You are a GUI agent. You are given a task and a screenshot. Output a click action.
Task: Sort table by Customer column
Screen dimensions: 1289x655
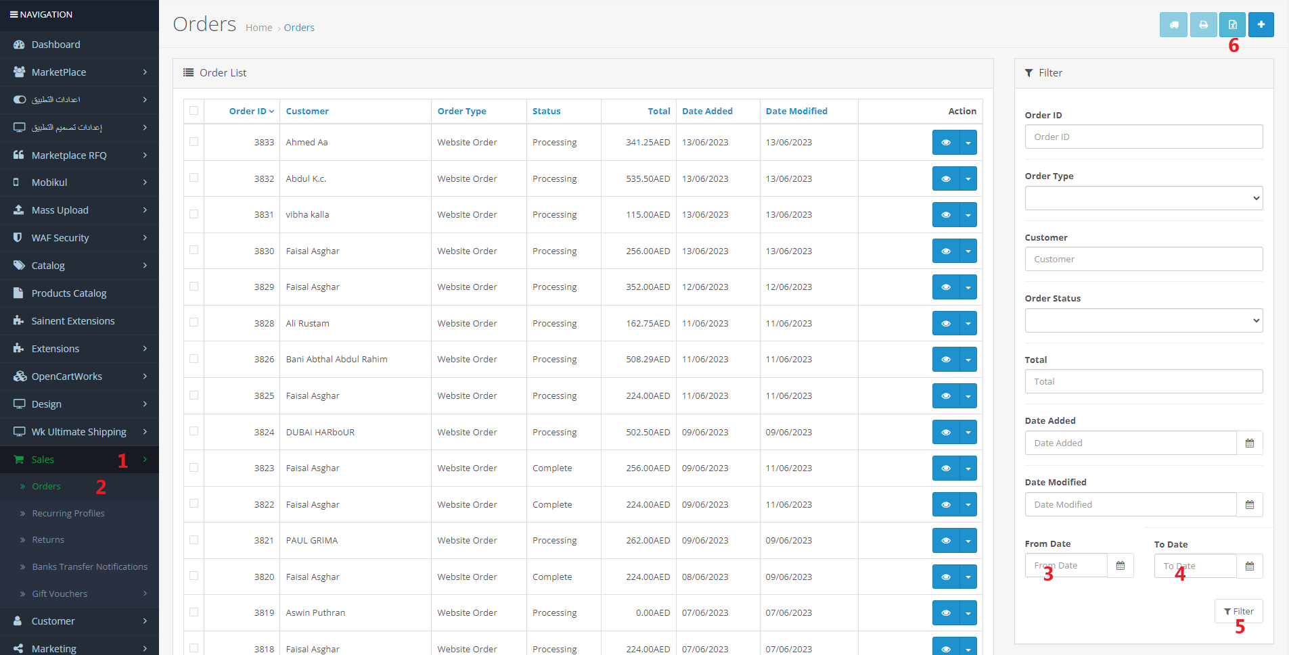pyautogui.click(x=307, y=112)
